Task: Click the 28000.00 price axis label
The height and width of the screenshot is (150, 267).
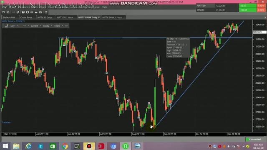Action: [x=260, y=105]
